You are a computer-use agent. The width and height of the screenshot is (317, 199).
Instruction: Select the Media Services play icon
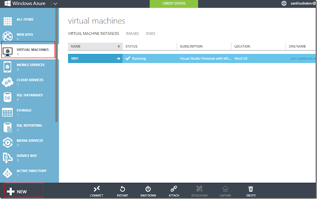[8, 142]
